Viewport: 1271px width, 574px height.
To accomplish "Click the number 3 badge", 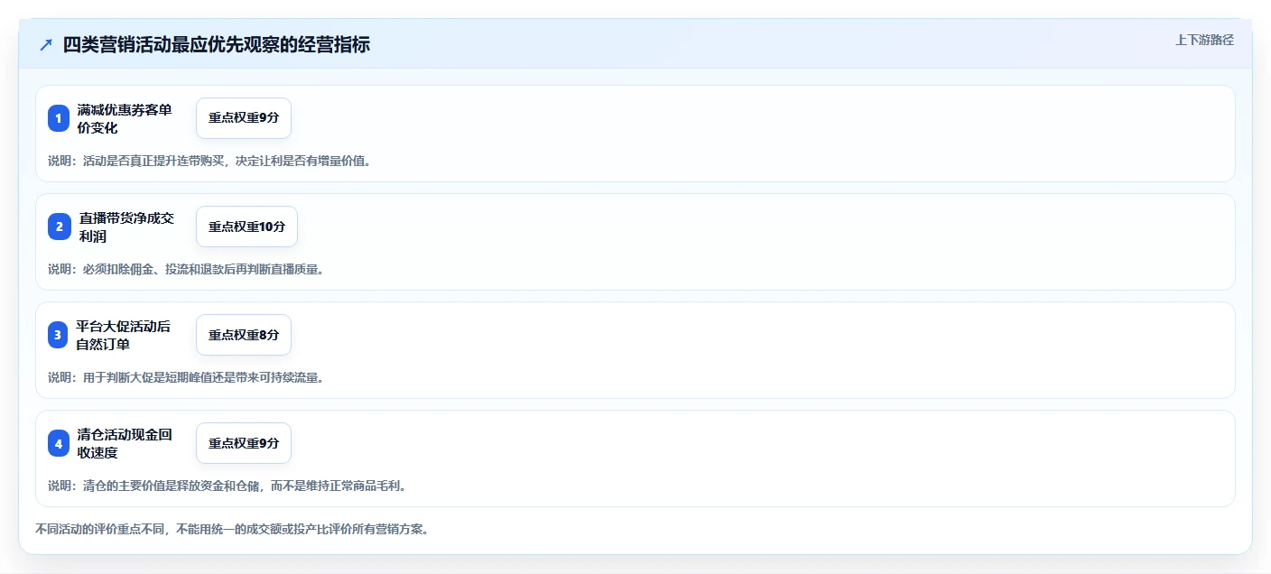I will 59,335.
